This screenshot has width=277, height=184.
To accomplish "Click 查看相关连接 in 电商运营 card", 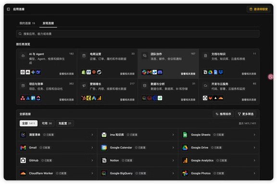I will coord(127,74).
